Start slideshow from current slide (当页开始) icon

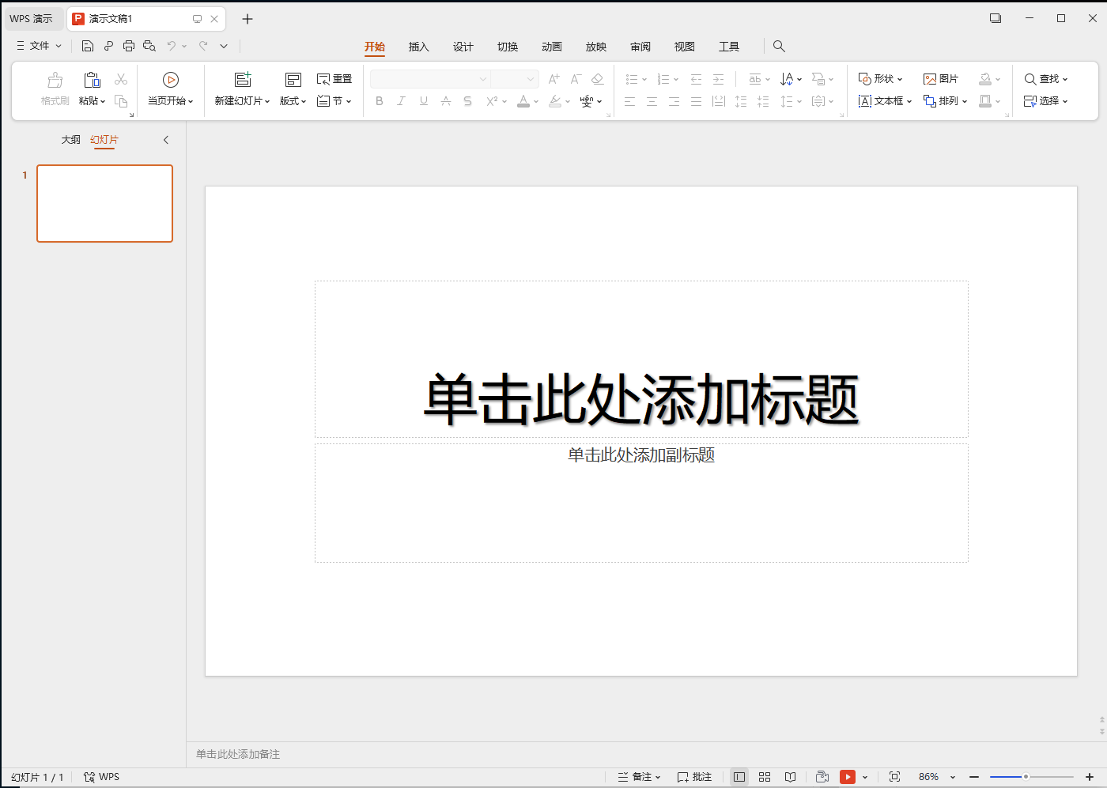tap(170, 80)
